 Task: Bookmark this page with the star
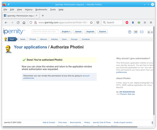(91, 23)
